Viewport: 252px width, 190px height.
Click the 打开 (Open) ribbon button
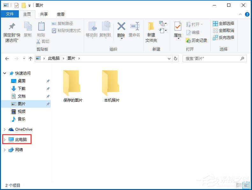click(x=195, y=25)
